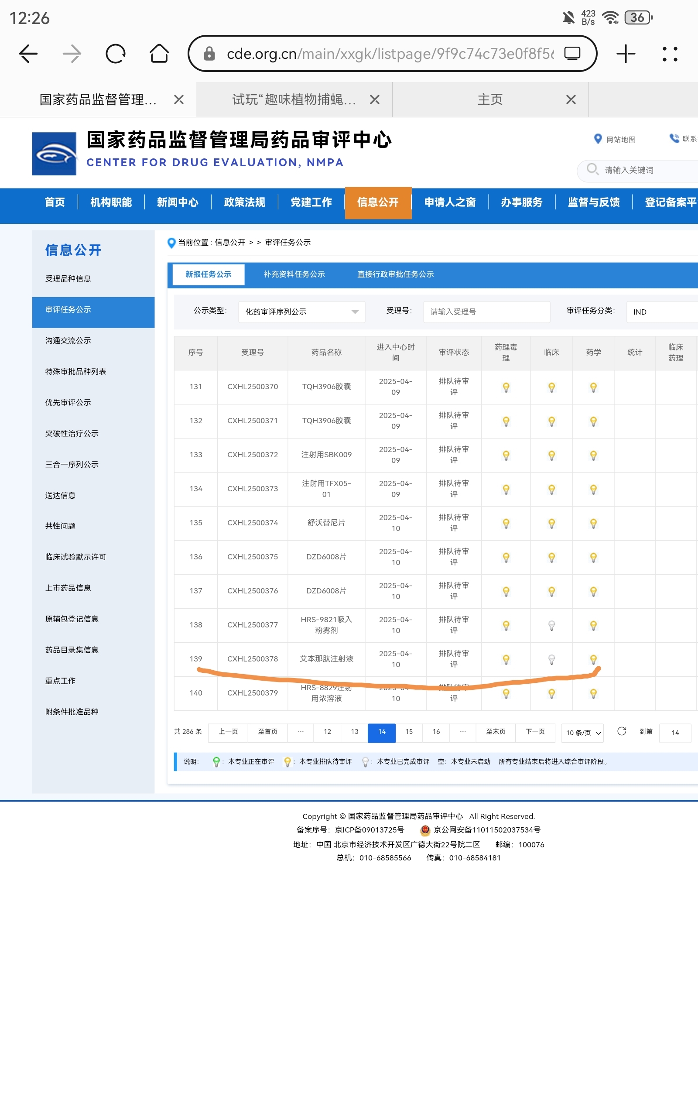698x1117 pixels.
Task: Go to browser home icon
Action: [159, 54]
